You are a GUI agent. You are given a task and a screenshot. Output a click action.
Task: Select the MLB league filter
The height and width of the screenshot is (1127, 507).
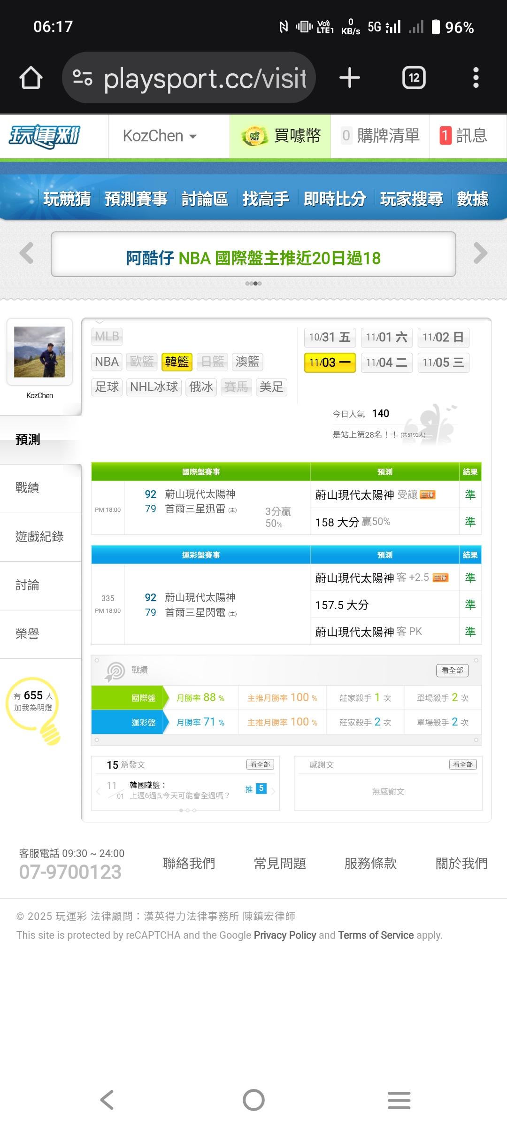(107, 336)
